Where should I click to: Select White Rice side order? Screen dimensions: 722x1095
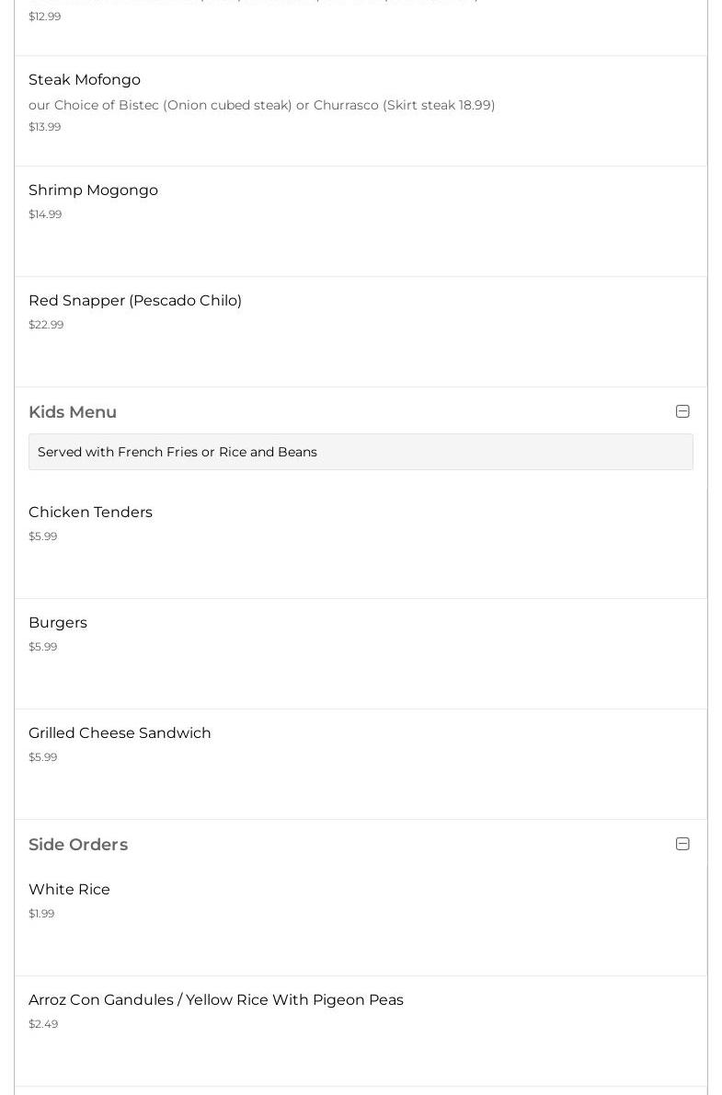(69, 890)
